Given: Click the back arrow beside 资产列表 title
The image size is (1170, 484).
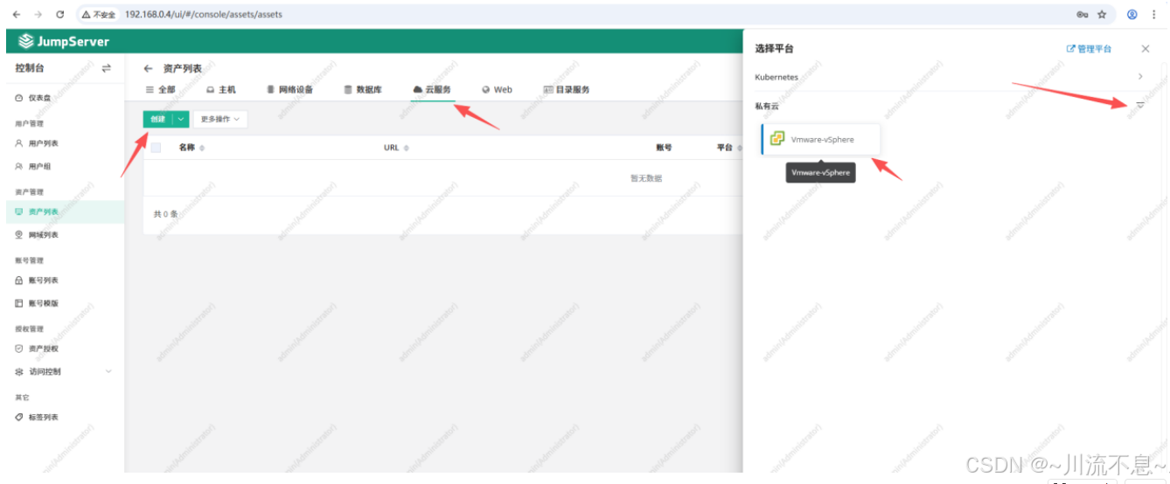Looking at the screenshot, I should [149, 68].
